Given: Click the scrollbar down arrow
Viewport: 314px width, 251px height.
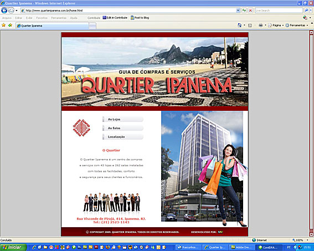Looking at the screenshot, I should point(311,234).
